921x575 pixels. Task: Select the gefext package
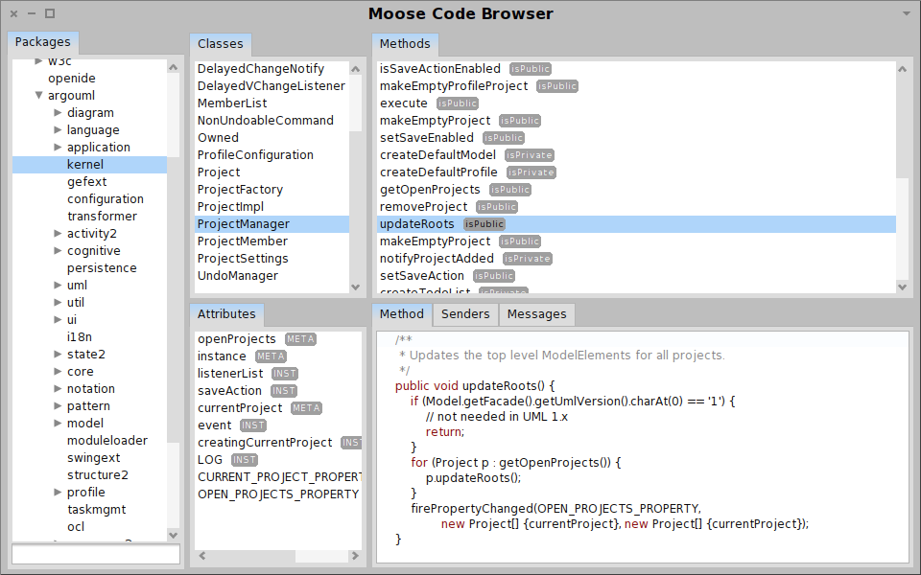87,182
